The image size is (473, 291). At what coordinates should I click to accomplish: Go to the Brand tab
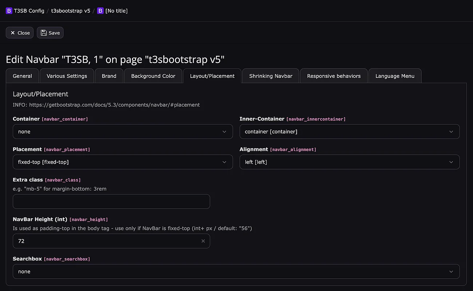109,76
